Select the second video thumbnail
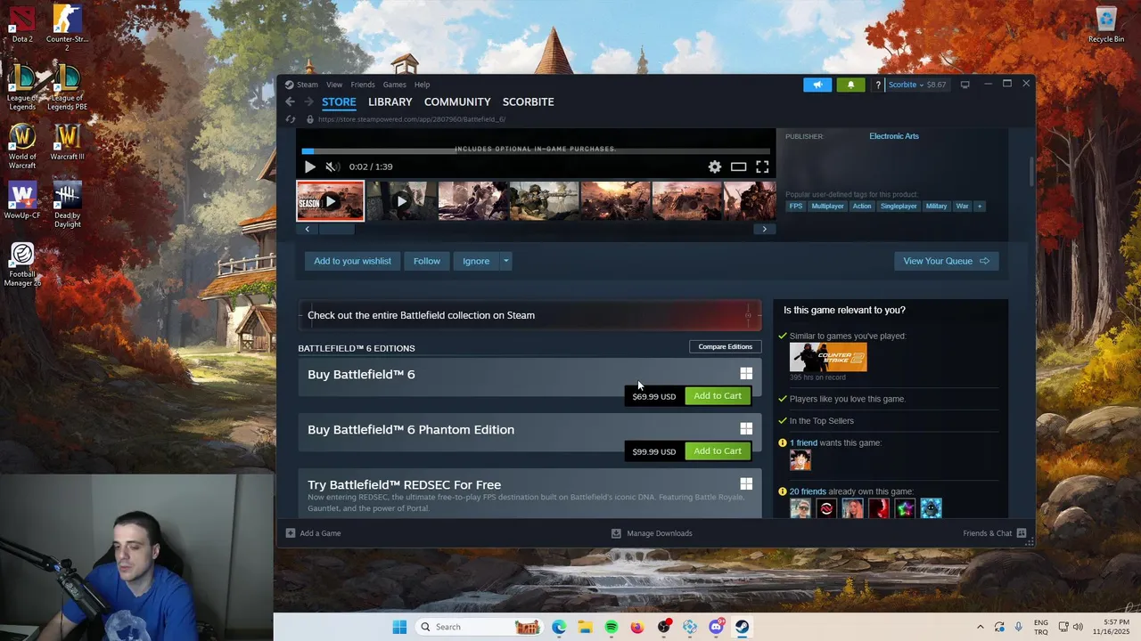The width and height of the screenshot is (1141, 641). coord(400,201)
